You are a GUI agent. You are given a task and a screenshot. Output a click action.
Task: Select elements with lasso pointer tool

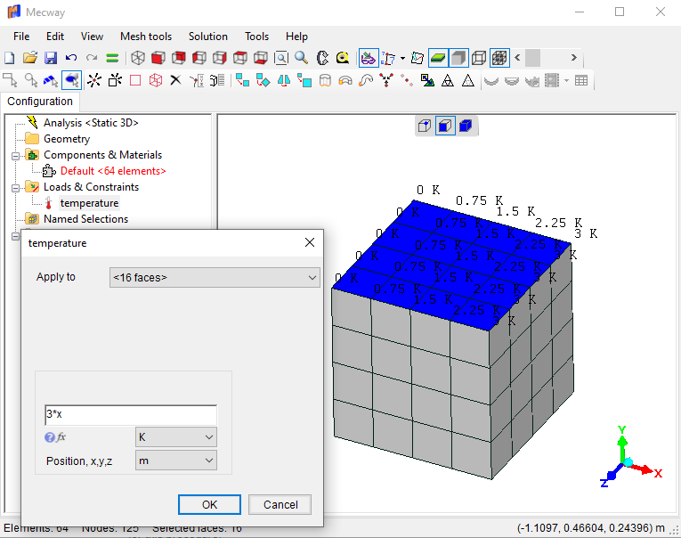tap(30, 80)
